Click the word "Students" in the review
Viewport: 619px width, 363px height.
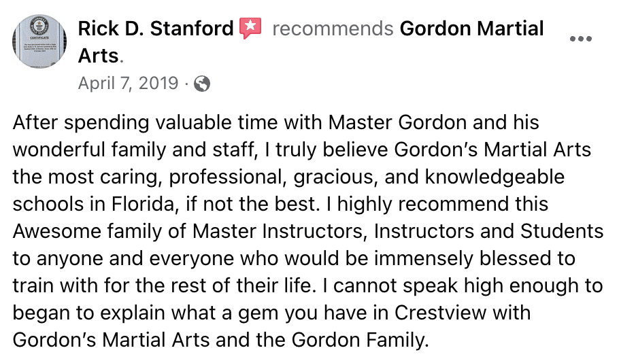(x=562, y=231)
